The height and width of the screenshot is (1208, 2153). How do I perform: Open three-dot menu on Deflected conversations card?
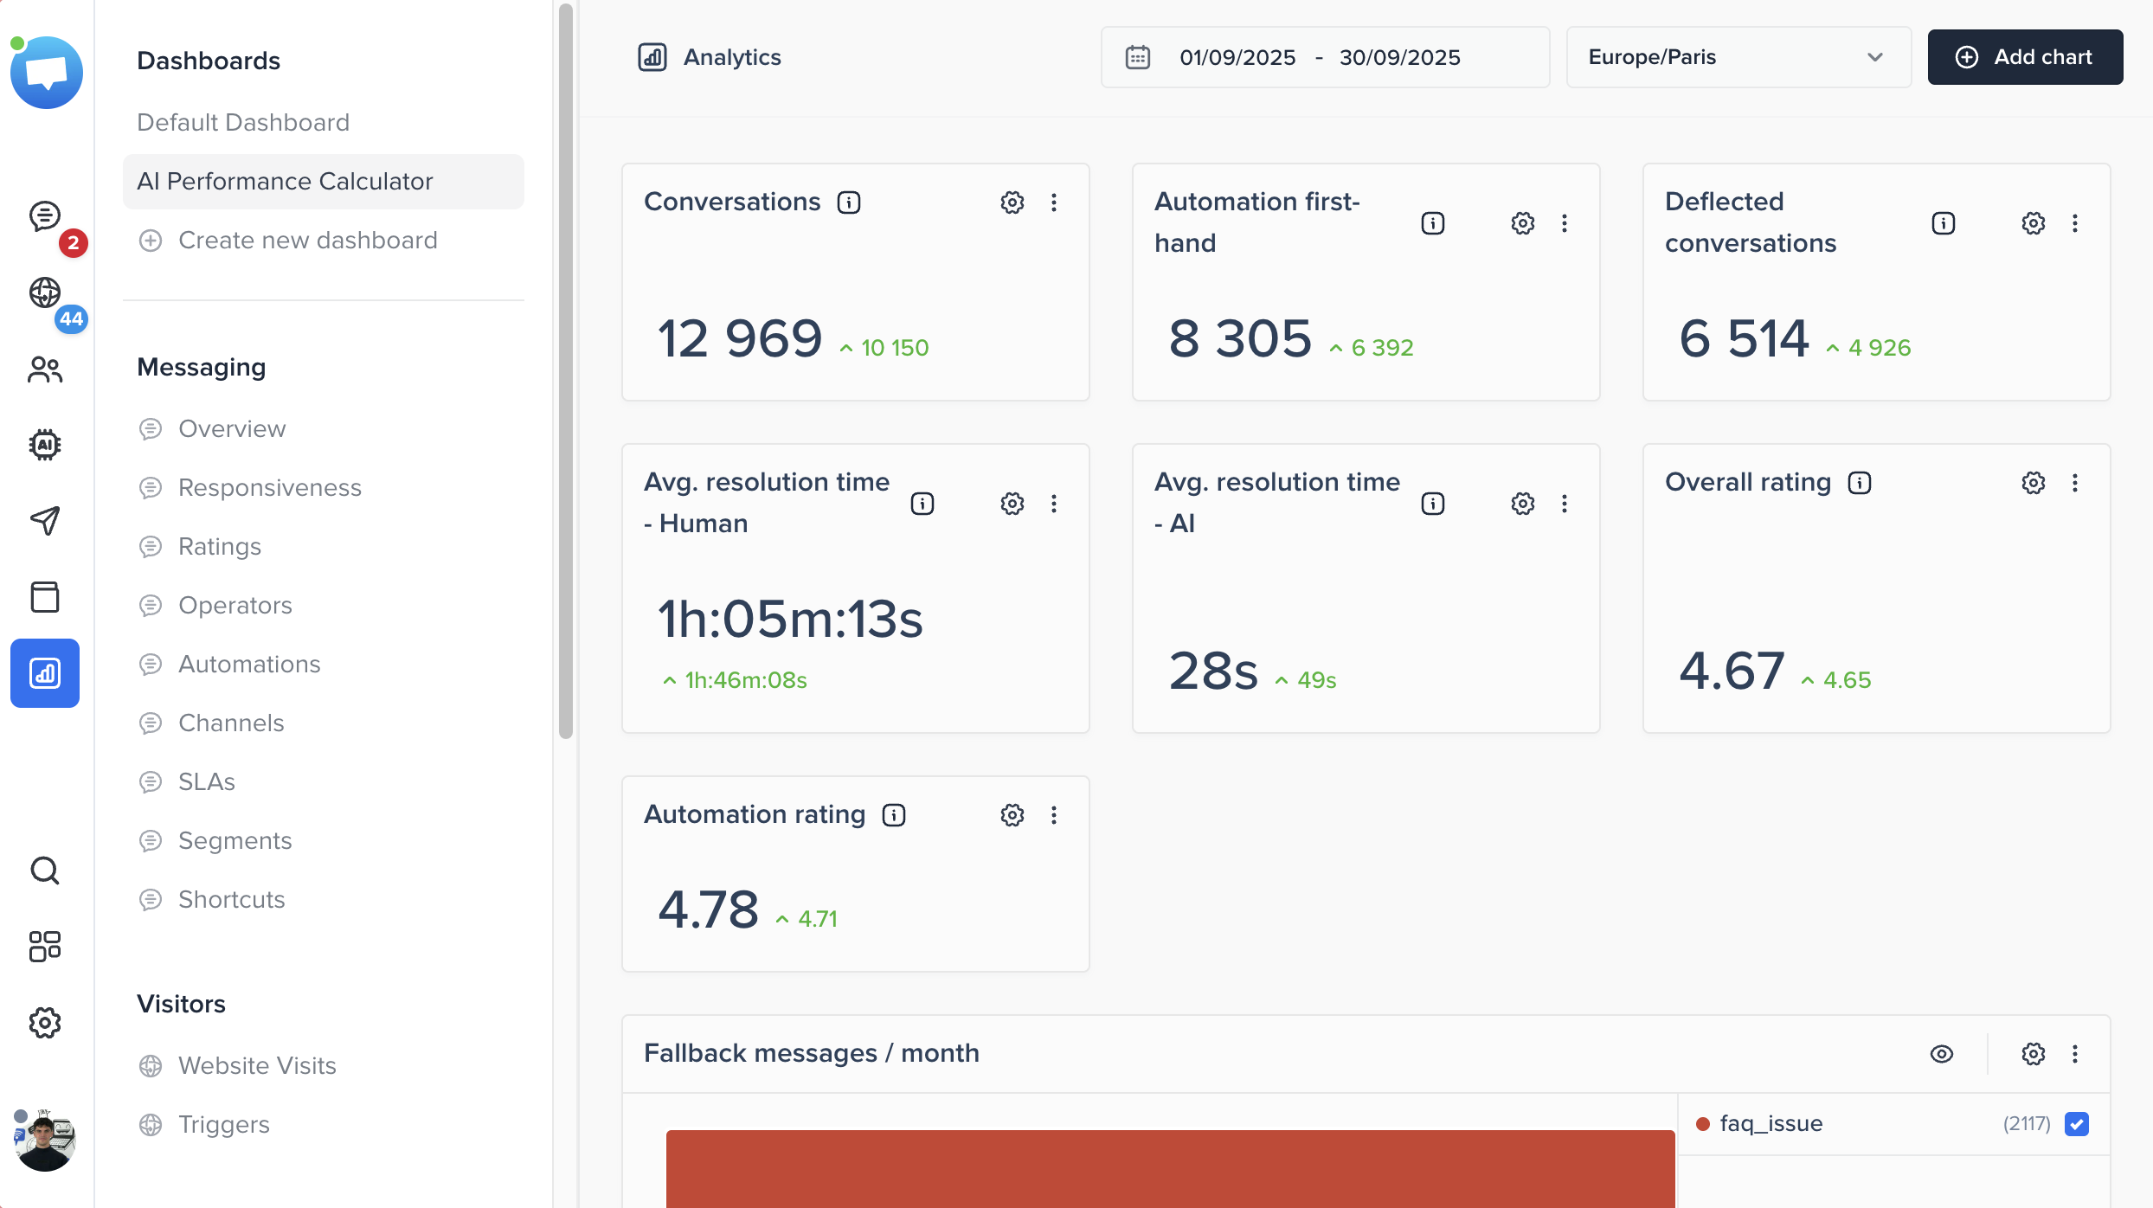[x=2075, y=223]
